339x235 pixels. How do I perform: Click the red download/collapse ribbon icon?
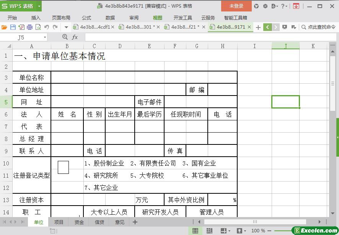tap(296, 6)
